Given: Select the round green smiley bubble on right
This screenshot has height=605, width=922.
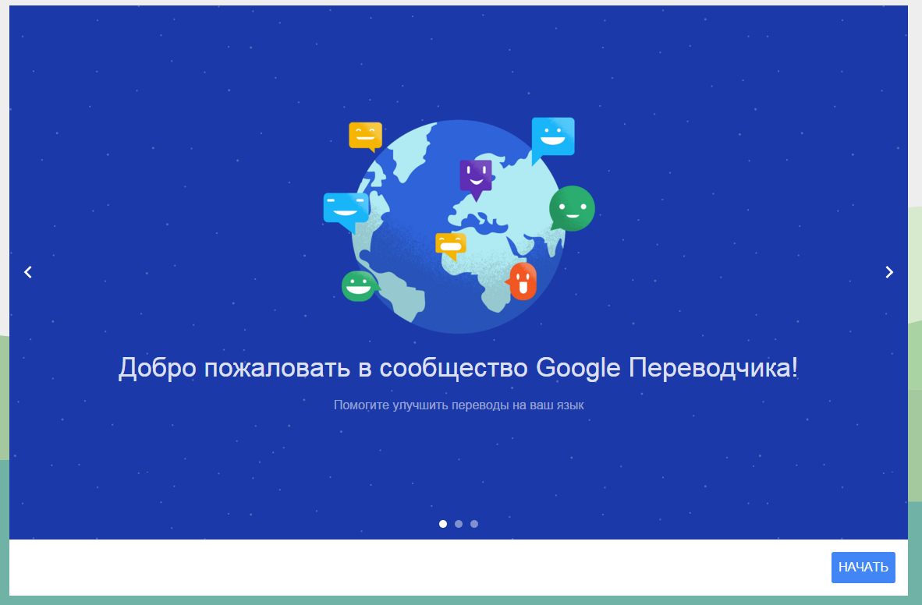Looking at the screenshot, I should 572,208.
